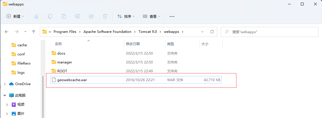Click the Share icon in toolbar

tap(91, 16)
